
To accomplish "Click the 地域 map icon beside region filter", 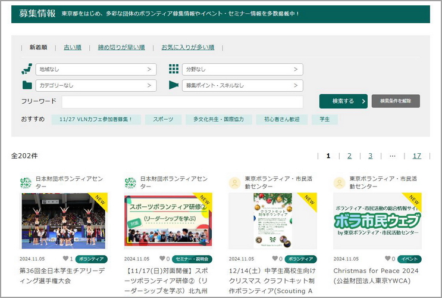I will (27, 69).
